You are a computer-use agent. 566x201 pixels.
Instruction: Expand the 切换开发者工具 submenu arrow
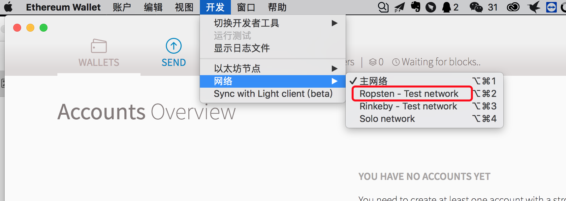[334, 23]
